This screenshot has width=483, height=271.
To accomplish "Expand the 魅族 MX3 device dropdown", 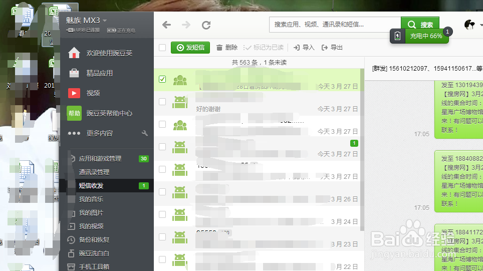I will coord(105,21).
